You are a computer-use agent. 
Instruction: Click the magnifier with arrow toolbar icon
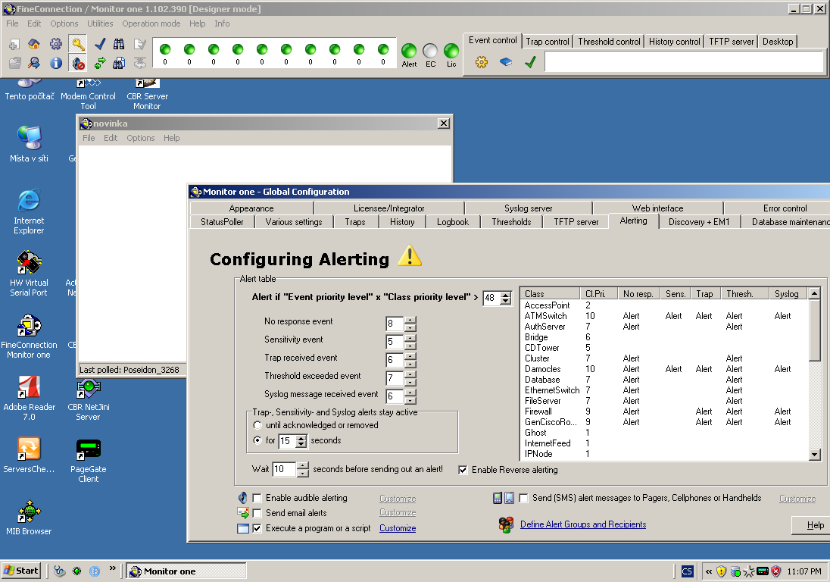tap(34, 63)
